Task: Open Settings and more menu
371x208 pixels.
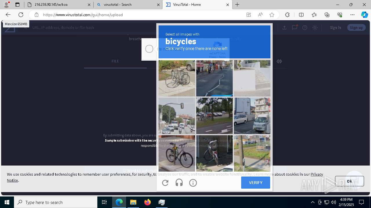Action: (352, 15)
